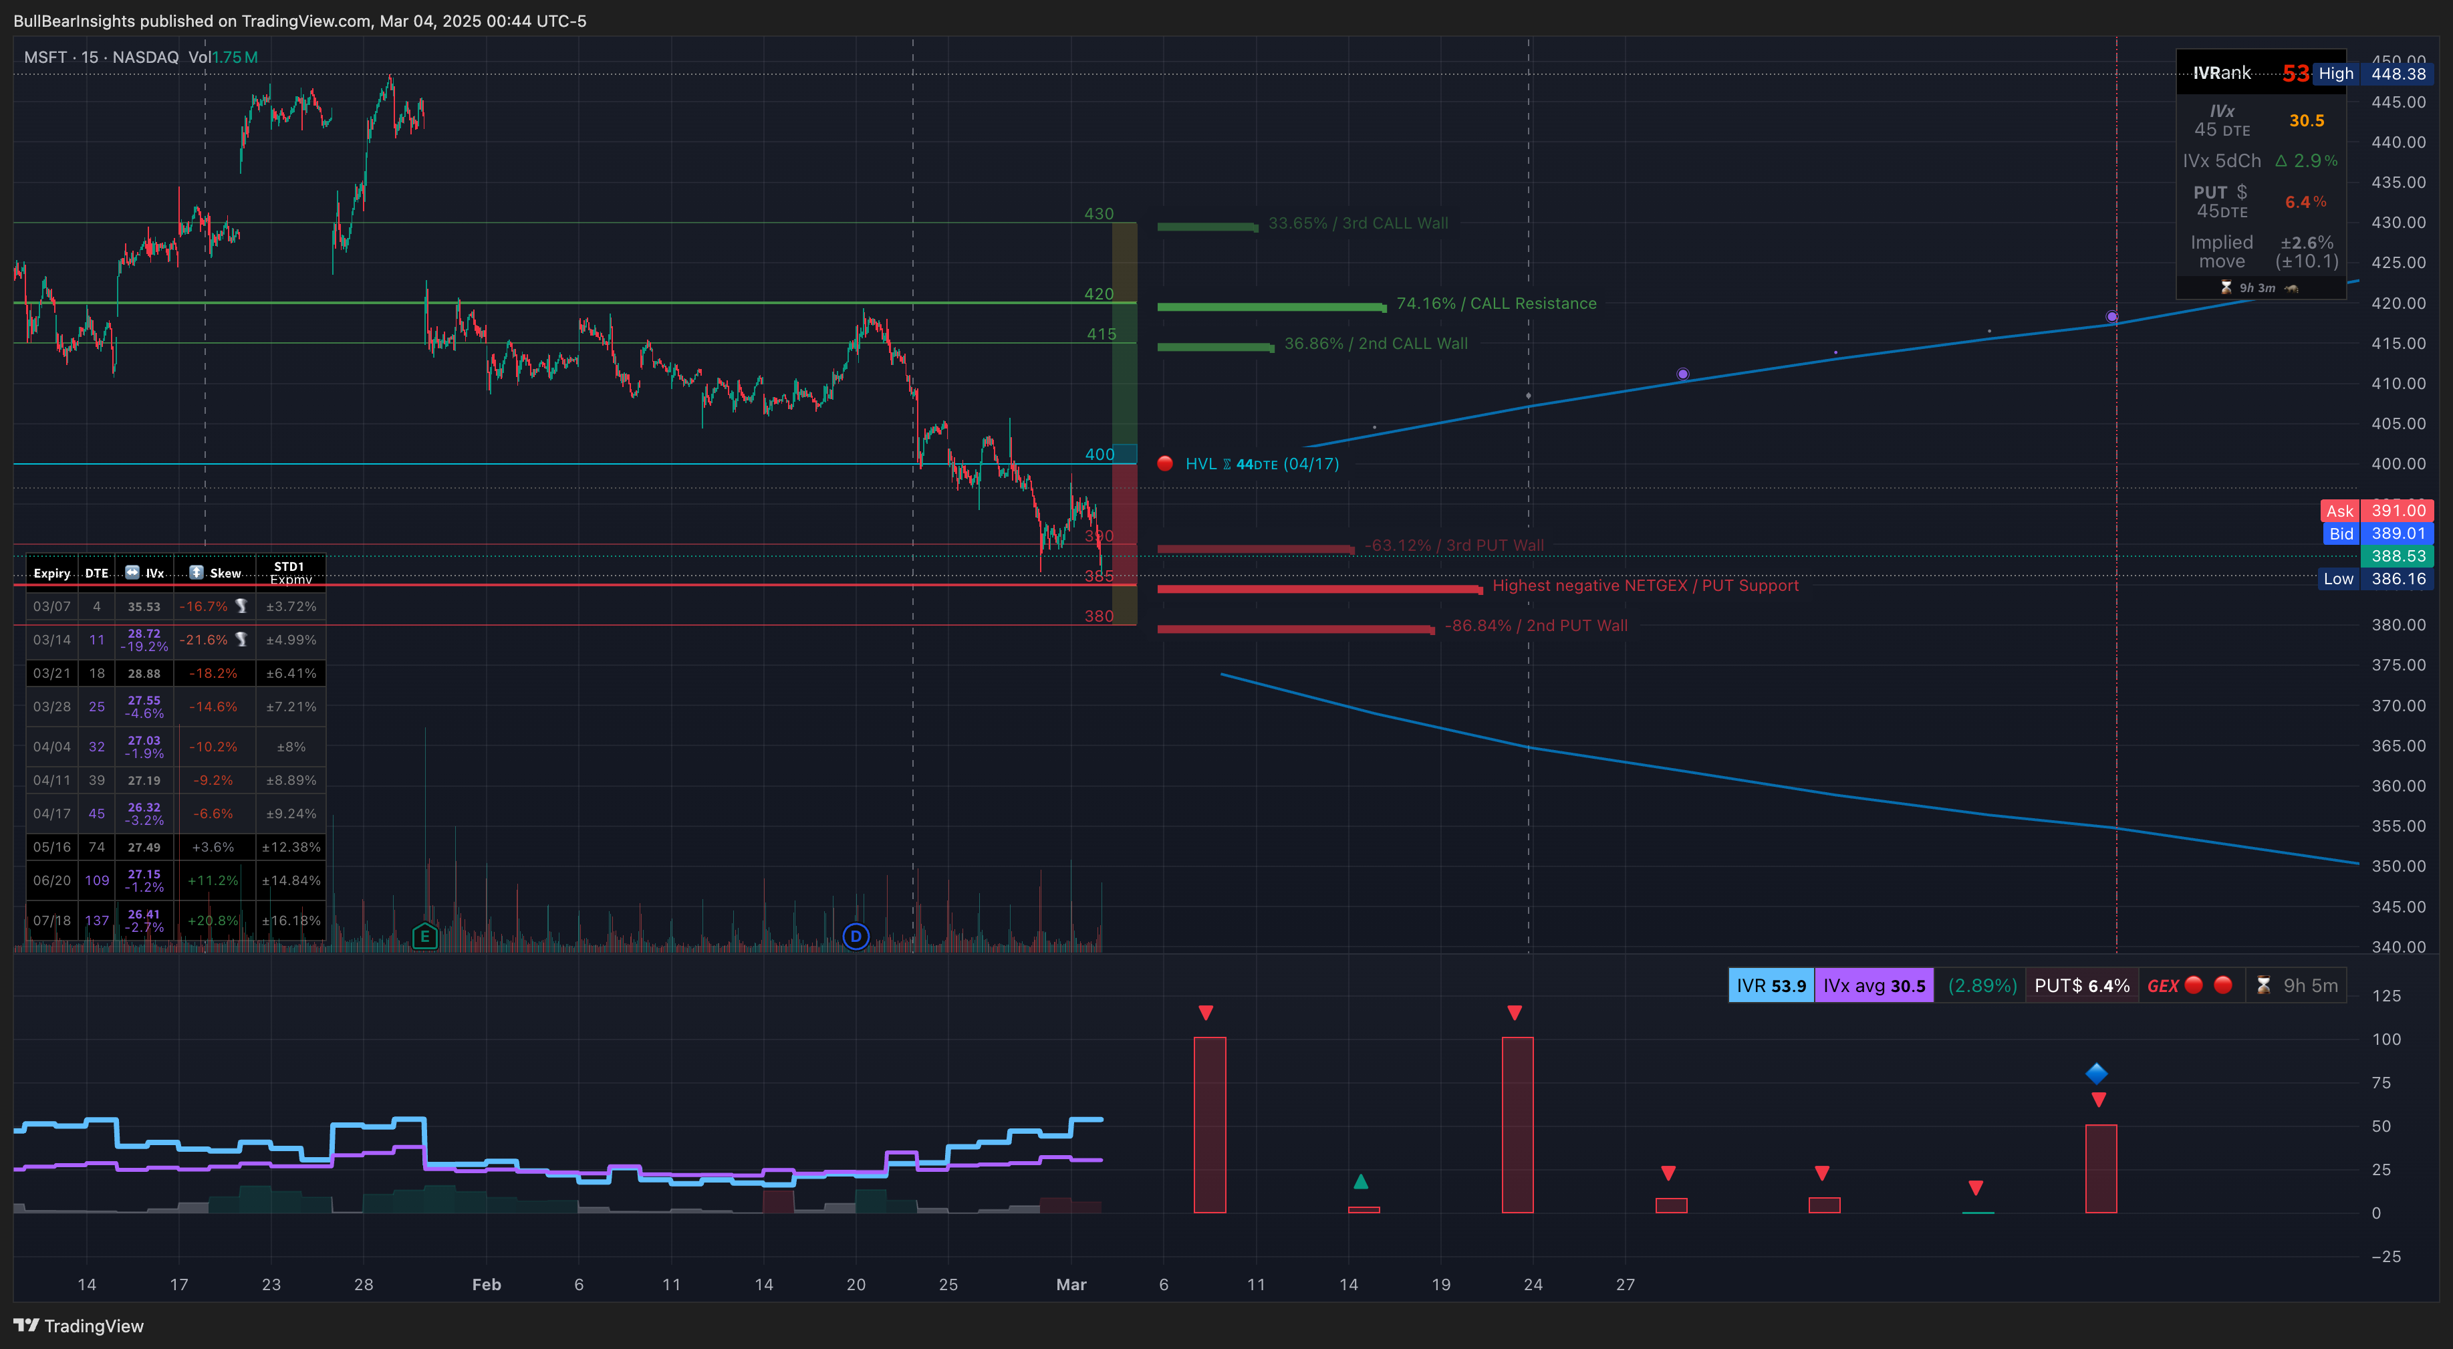Viewport: 2453px width, 1349px height.
Task: Click the 430 level label on chart
Action: pyautogui.click(x=1098, y=213)
